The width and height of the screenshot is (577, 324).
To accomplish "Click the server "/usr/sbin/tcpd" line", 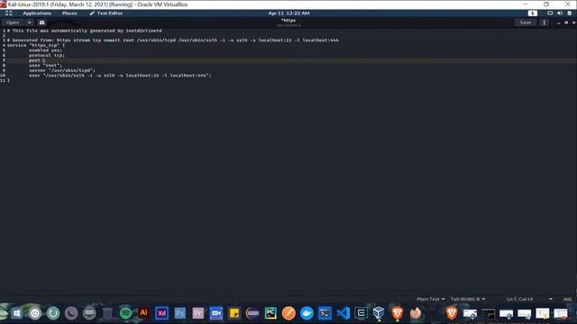I will pos(62,70).
